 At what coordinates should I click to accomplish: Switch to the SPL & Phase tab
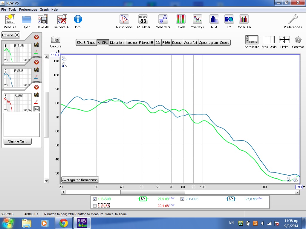(x=86, y=43)
